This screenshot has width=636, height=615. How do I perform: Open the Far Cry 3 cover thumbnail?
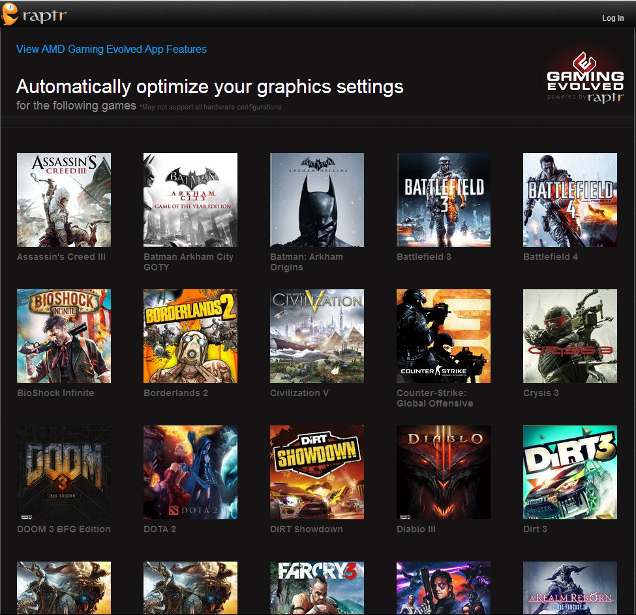tap(317, 588)
